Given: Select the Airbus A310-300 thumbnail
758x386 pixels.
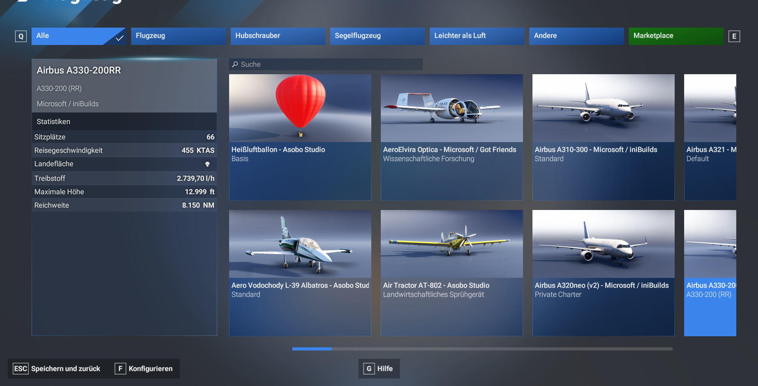Looking at the screenshot, I should pos(604,108).
